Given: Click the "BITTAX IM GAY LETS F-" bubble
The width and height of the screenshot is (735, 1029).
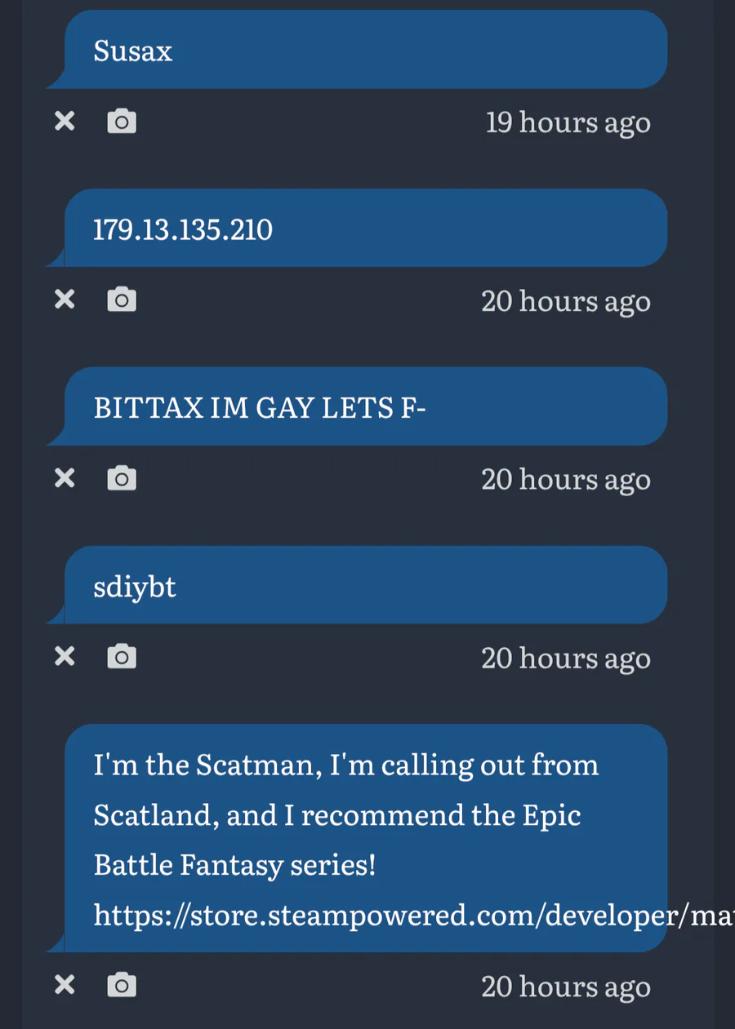Looking at the screenshot, I should [365, 407].
